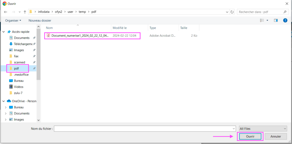Open the .medoffice folder
Viewport: 292px width, 144px height.
click(x=21, y=75)
